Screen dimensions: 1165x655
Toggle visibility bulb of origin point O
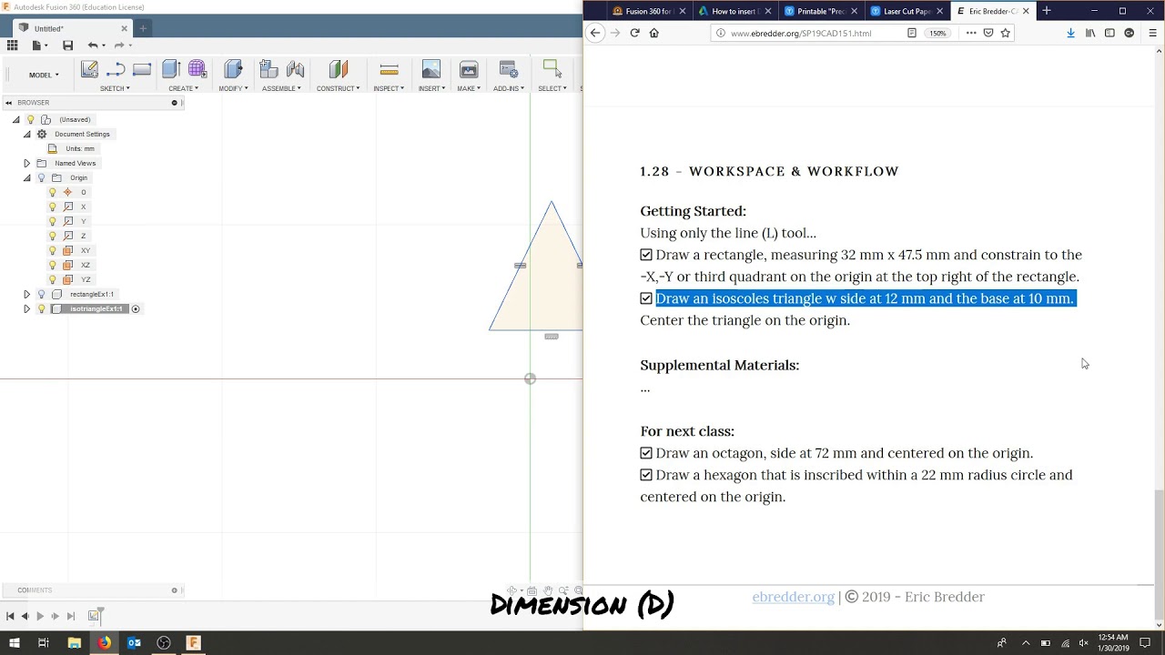point(52,192)
